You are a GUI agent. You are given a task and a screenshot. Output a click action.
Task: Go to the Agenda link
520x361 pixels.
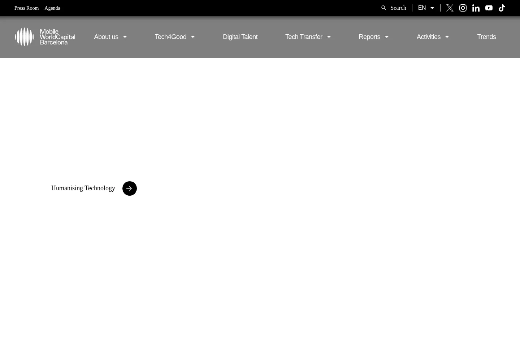coord(52,8)
